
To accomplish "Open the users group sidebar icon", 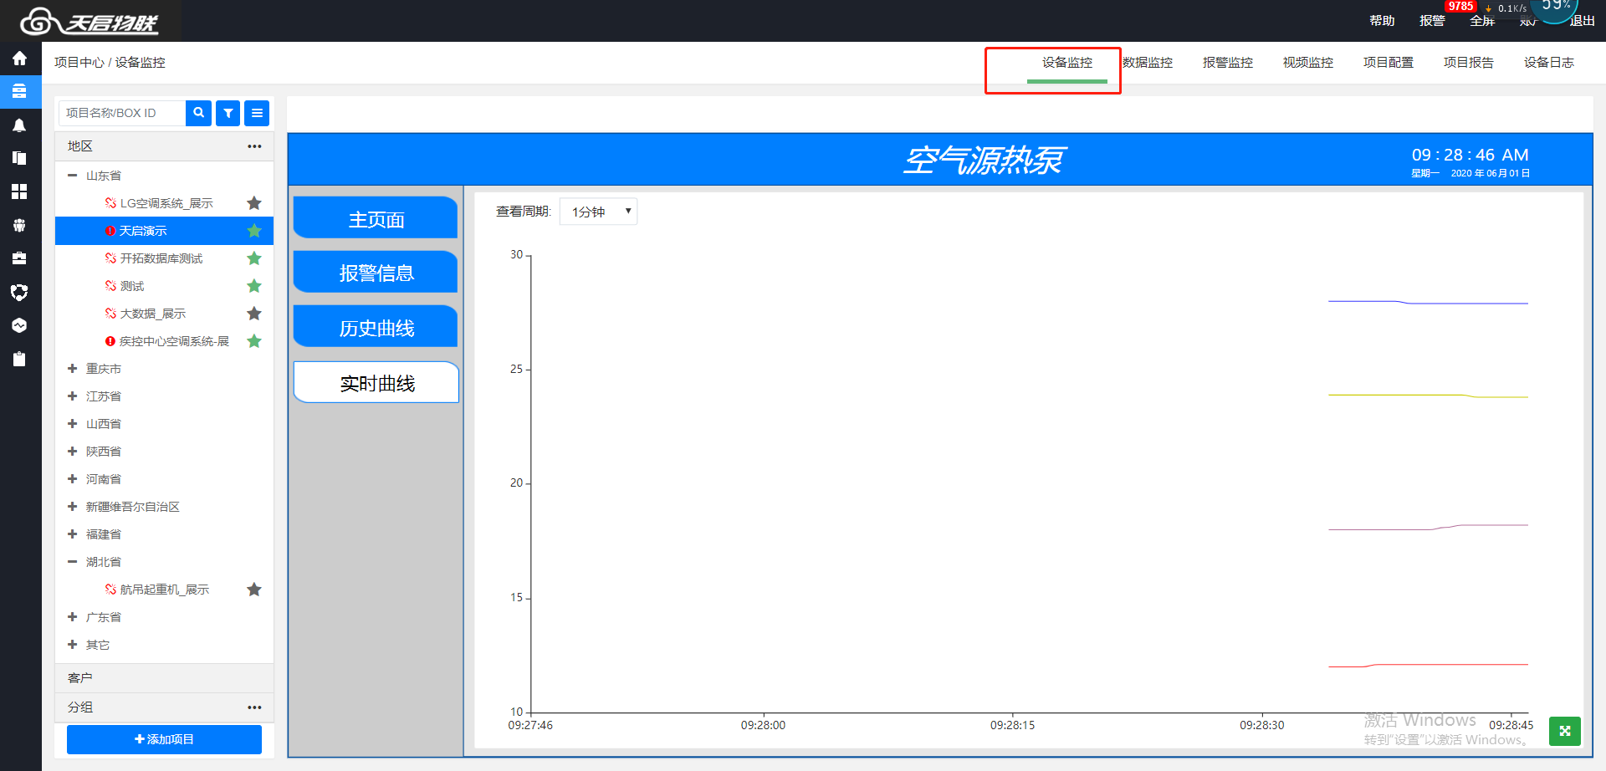I will (19, 225).
